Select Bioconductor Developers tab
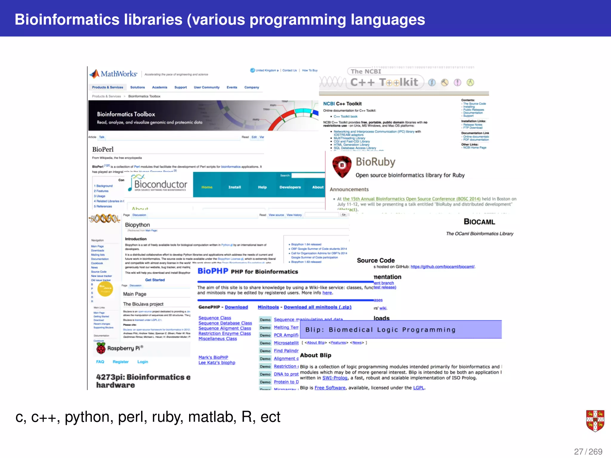The width and height of the screenshot is (611, 458). tap(290, 187)
